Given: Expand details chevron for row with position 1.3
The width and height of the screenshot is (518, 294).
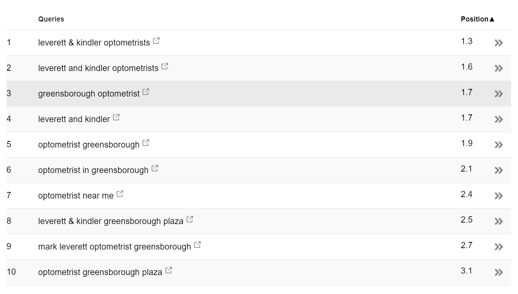Looking at the screenshot, I should pos(499,43).
